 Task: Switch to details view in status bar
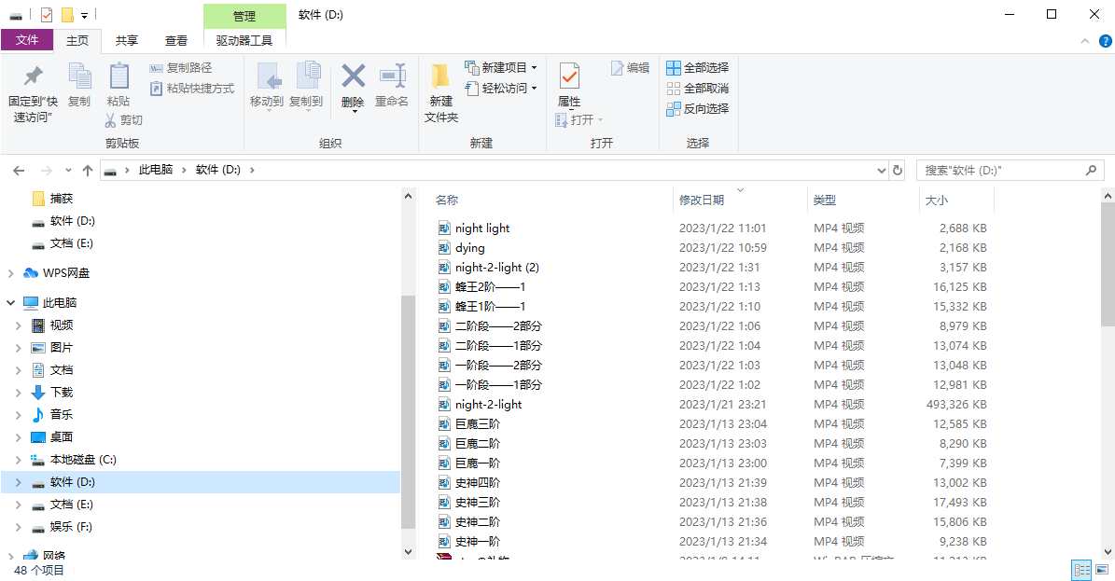pyautogui.click(x=1081, y=570)
